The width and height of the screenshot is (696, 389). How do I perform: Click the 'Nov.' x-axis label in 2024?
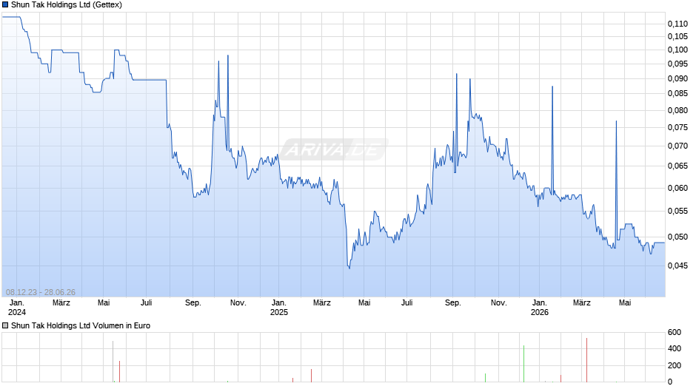(x=238, y=303)
